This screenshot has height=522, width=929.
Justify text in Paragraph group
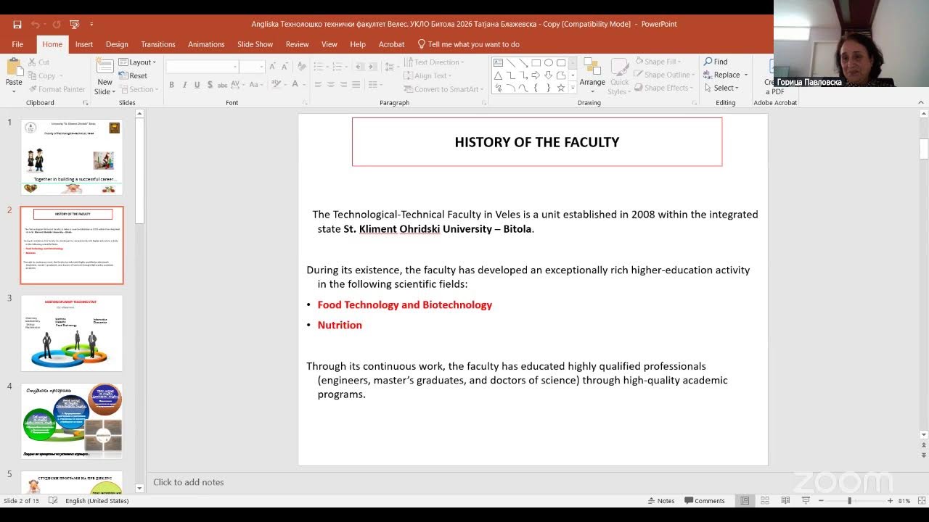tap(356, 85)
